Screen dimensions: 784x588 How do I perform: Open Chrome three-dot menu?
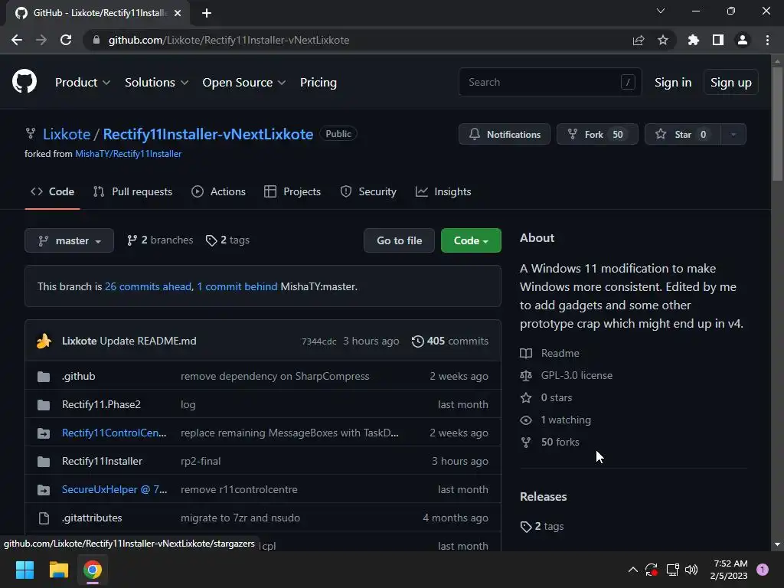[x=767, y=40]
